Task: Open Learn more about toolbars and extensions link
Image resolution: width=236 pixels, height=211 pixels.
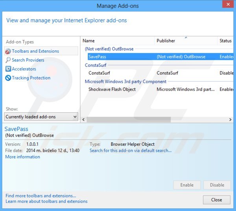Action: click(46, 202)
